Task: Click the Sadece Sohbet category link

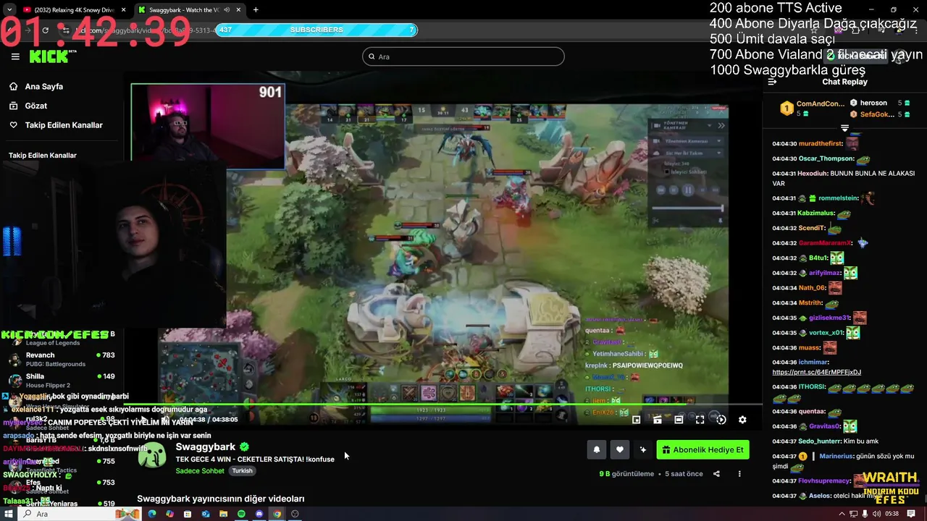Action: pos(200,470)
